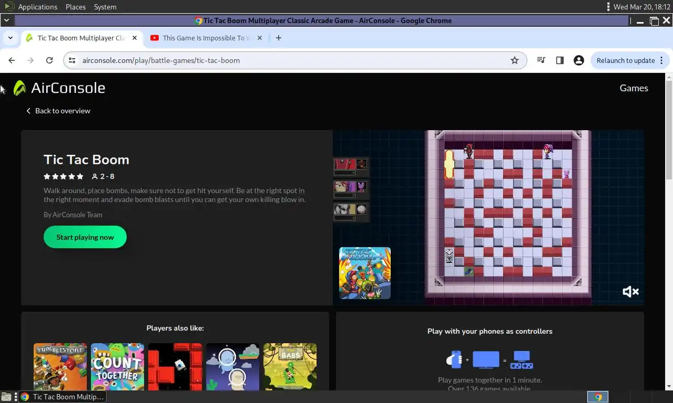Click Start playing now button
Screen dimensions: 673x403
point(85,237)
